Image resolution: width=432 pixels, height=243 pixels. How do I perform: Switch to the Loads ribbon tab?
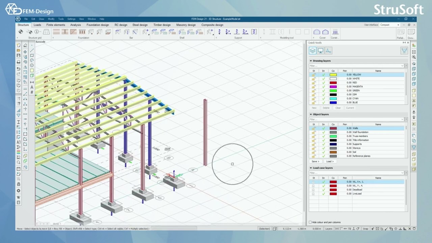(x=37, y=25)
